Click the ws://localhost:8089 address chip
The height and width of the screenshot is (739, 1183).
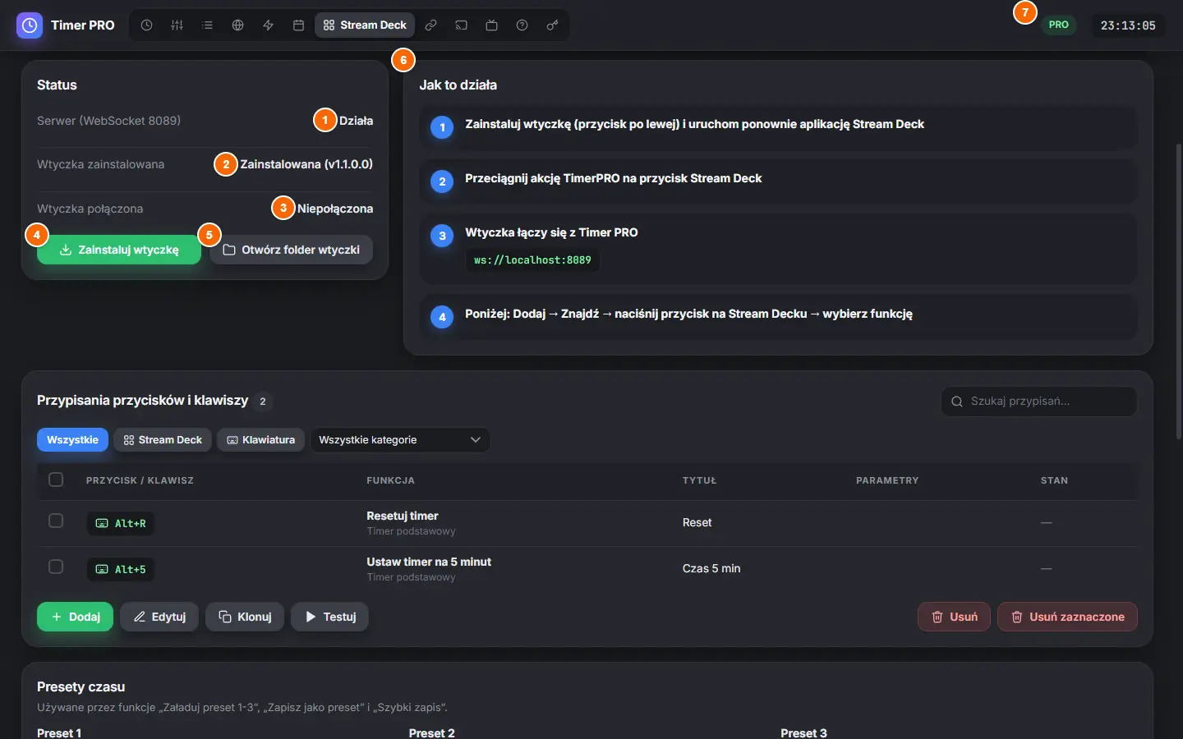click(532, 260)
